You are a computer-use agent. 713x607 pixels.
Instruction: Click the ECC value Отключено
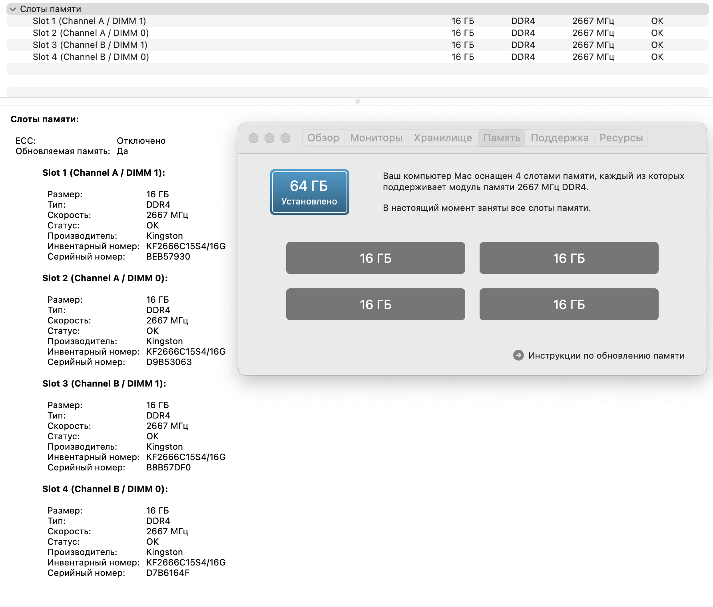pyautogui.click(x=141, y=141)
